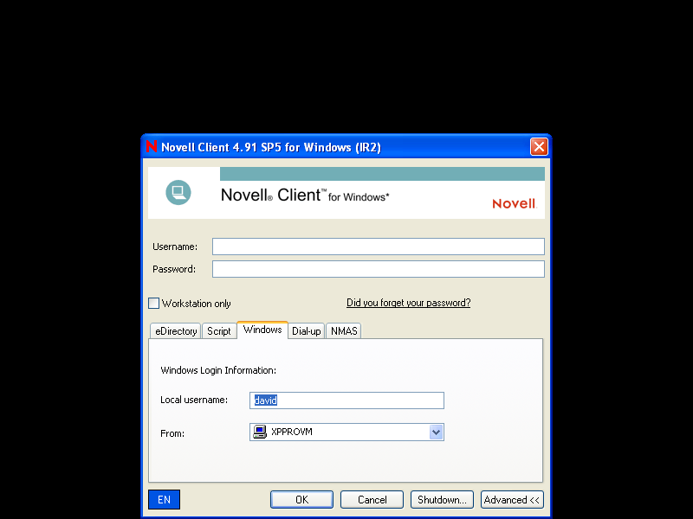This screenshot has width=693, height=519.
Task: Click the From label text
Action: click(x=172, y=433)
